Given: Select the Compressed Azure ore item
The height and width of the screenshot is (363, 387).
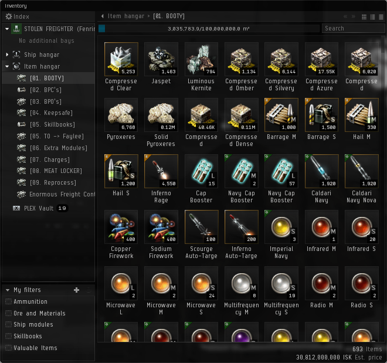Looking at the screenshot, I should point(321,59).
